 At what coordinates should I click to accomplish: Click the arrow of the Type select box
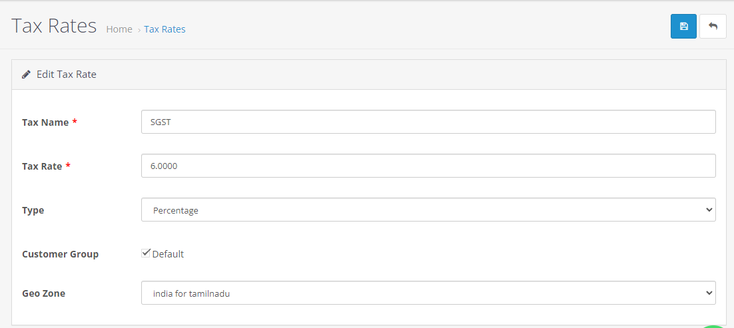(x=708, y=210)
